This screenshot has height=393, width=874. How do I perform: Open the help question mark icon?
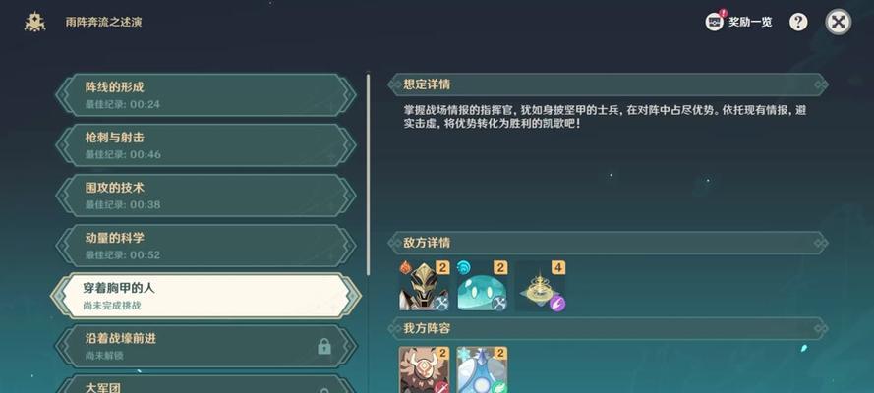click(798, 23)
